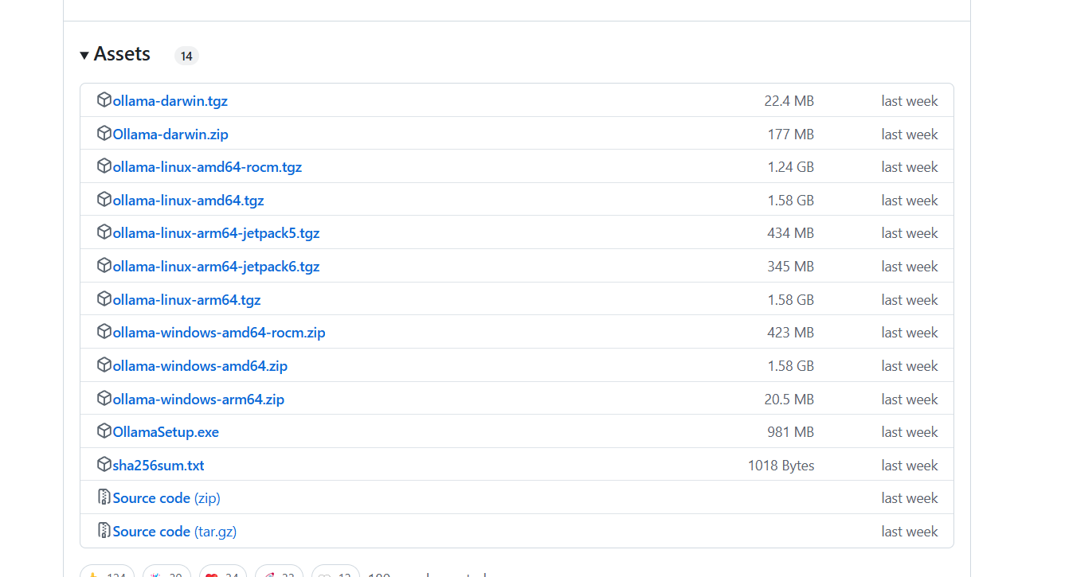Click package icon beside sha256sum.txt
This screenshot has width=1065, height=577.
click(x=104, y=465)
